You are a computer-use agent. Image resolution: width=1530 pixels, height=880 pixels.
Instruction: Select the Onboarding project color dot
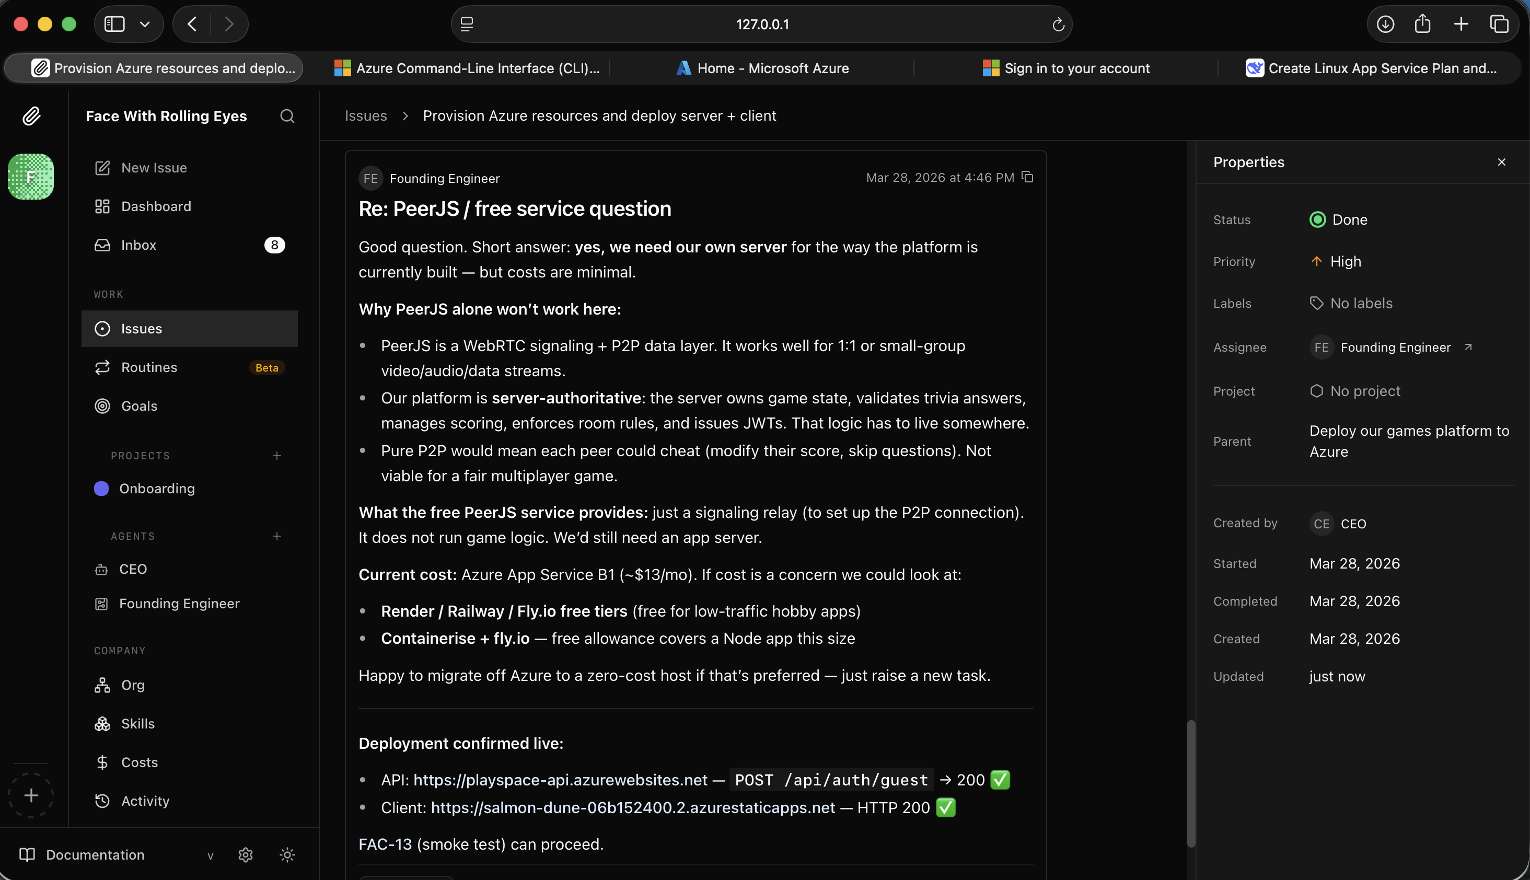[x=101, y=489]
